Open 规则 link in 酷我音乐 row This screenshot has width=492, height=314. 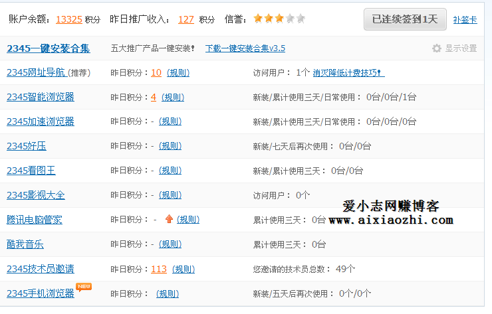[170, 244]
